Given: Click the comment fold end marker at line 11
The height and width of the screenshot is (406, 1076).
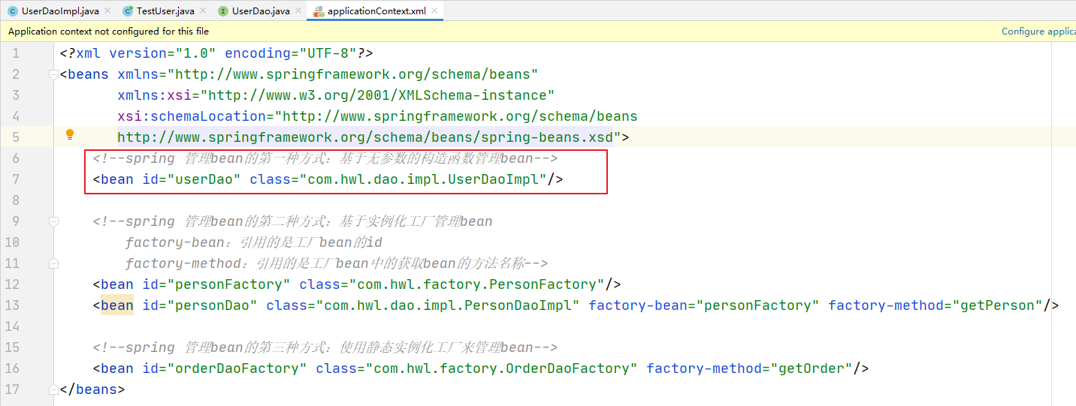Looking at the screenshot, I should [53, 263].
